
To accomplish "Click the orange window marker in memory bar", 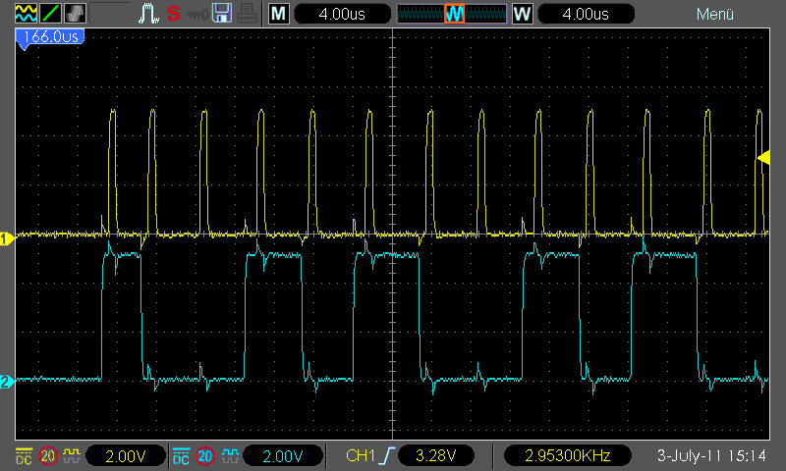I will (x=454, y=14).
